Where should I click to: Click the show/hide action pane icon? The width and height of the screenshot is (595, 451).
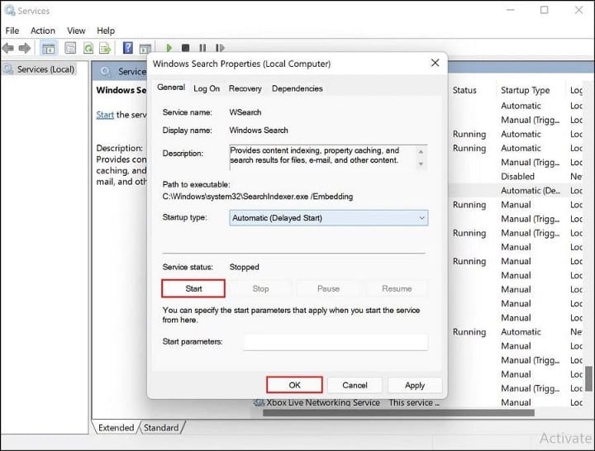tap(145, 49)
